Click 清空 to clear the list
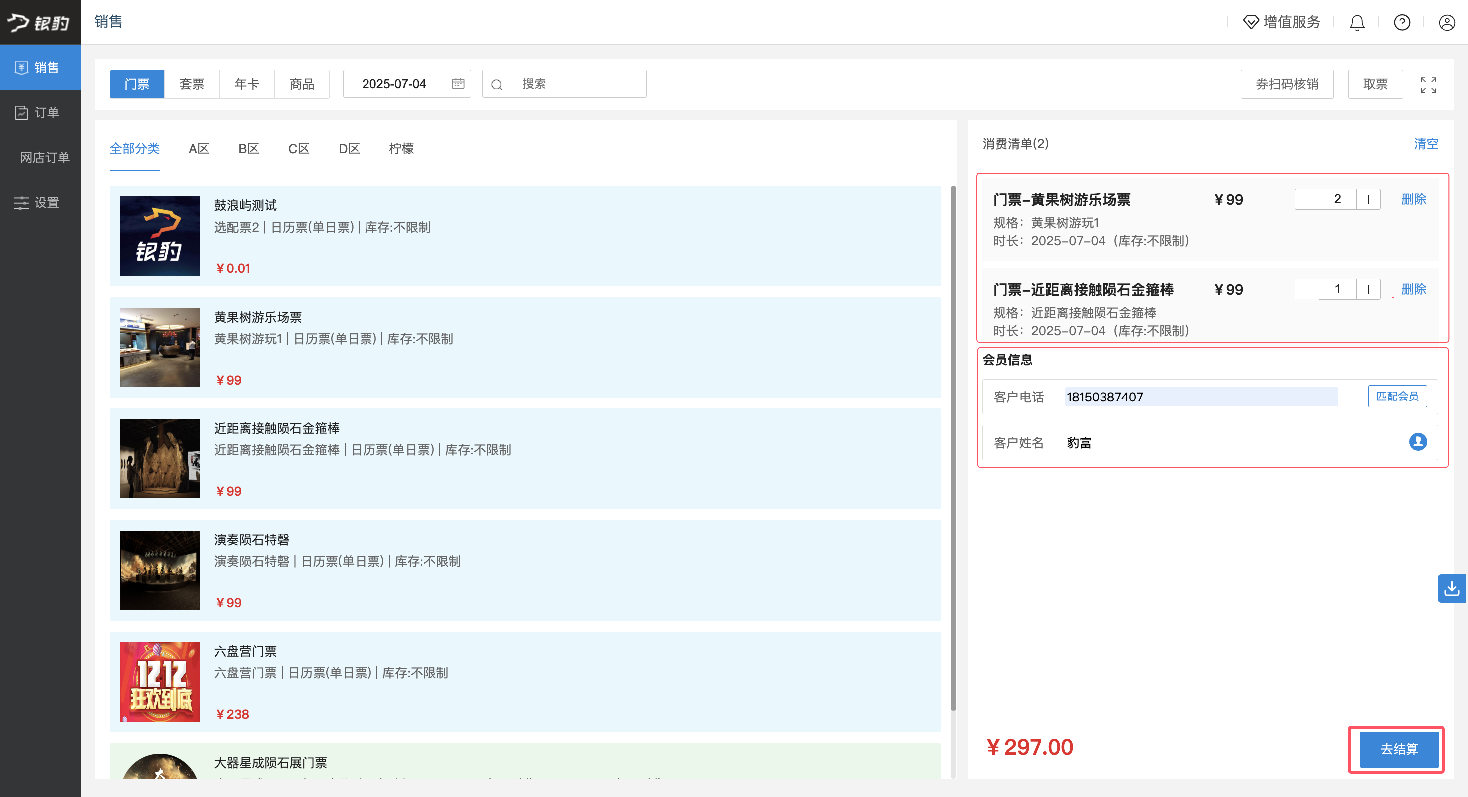The image size is (1468, 797). pos(1426,144)
